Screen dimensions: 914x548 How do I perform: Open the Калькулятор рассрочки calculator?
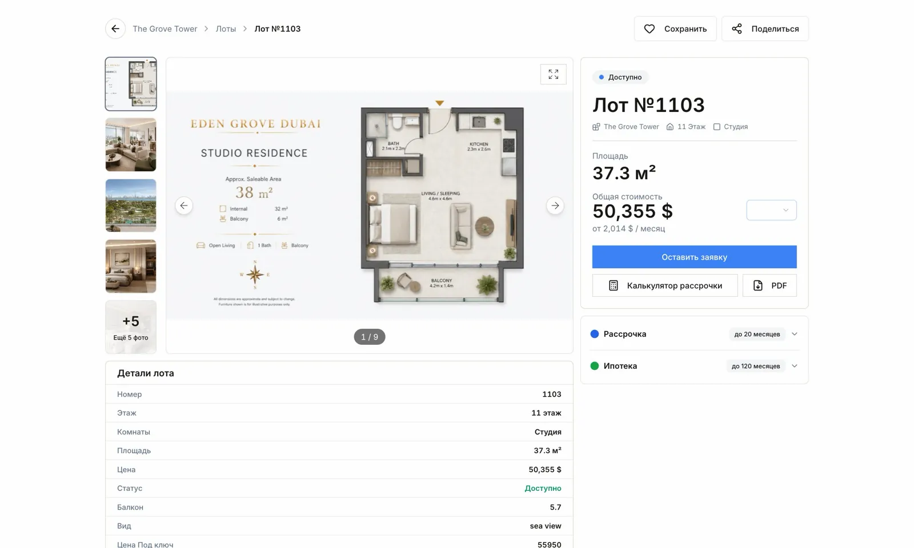coord(665,285)
